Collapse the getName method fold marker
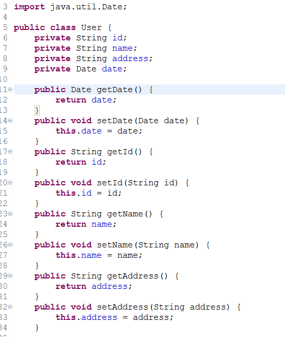The image size is (285, 337). pyautogui.click(x=10, y=214)
